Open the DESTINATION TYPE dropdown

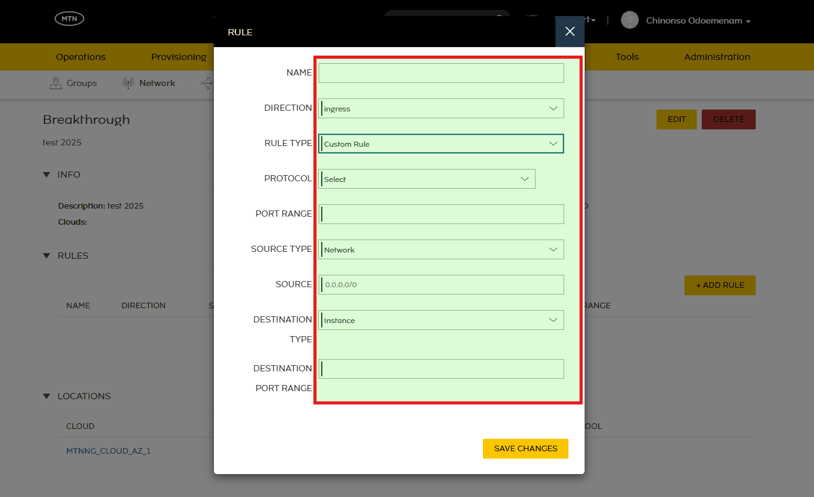point(441,320)
